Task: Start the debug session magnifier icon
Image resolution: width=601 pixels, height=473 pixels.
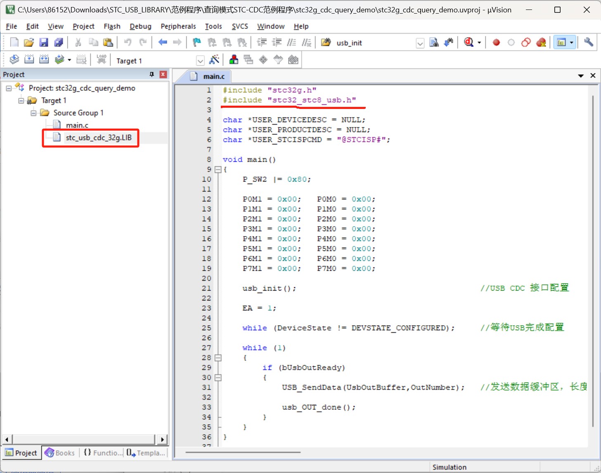Action: [x=469, y=43]
